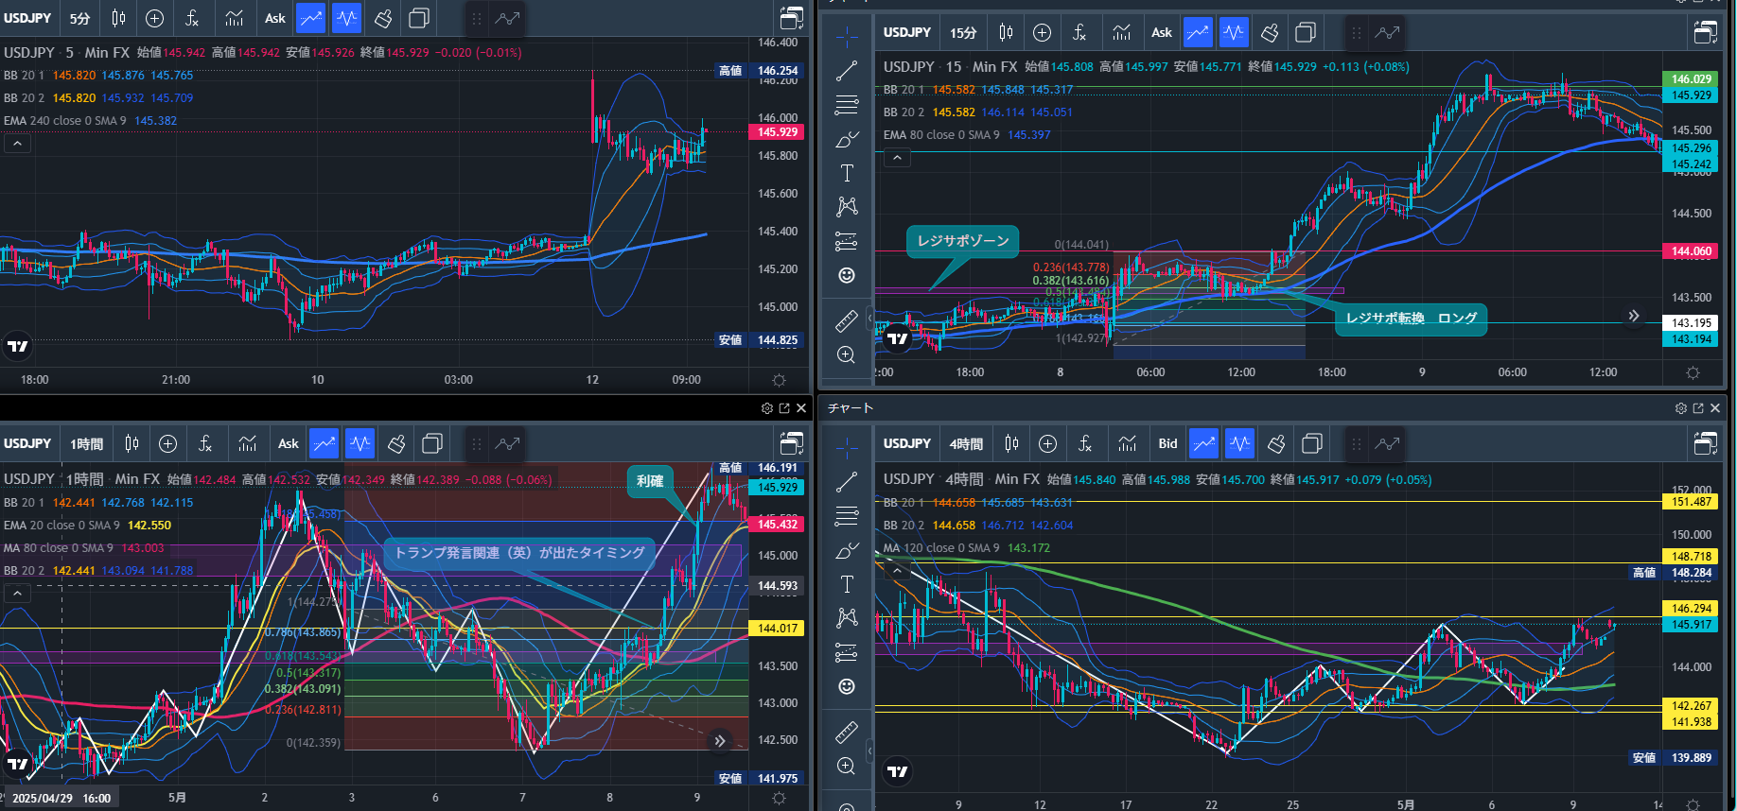
Task: Select forecasting position tool in 15分 chart
Action: [847, 241]
